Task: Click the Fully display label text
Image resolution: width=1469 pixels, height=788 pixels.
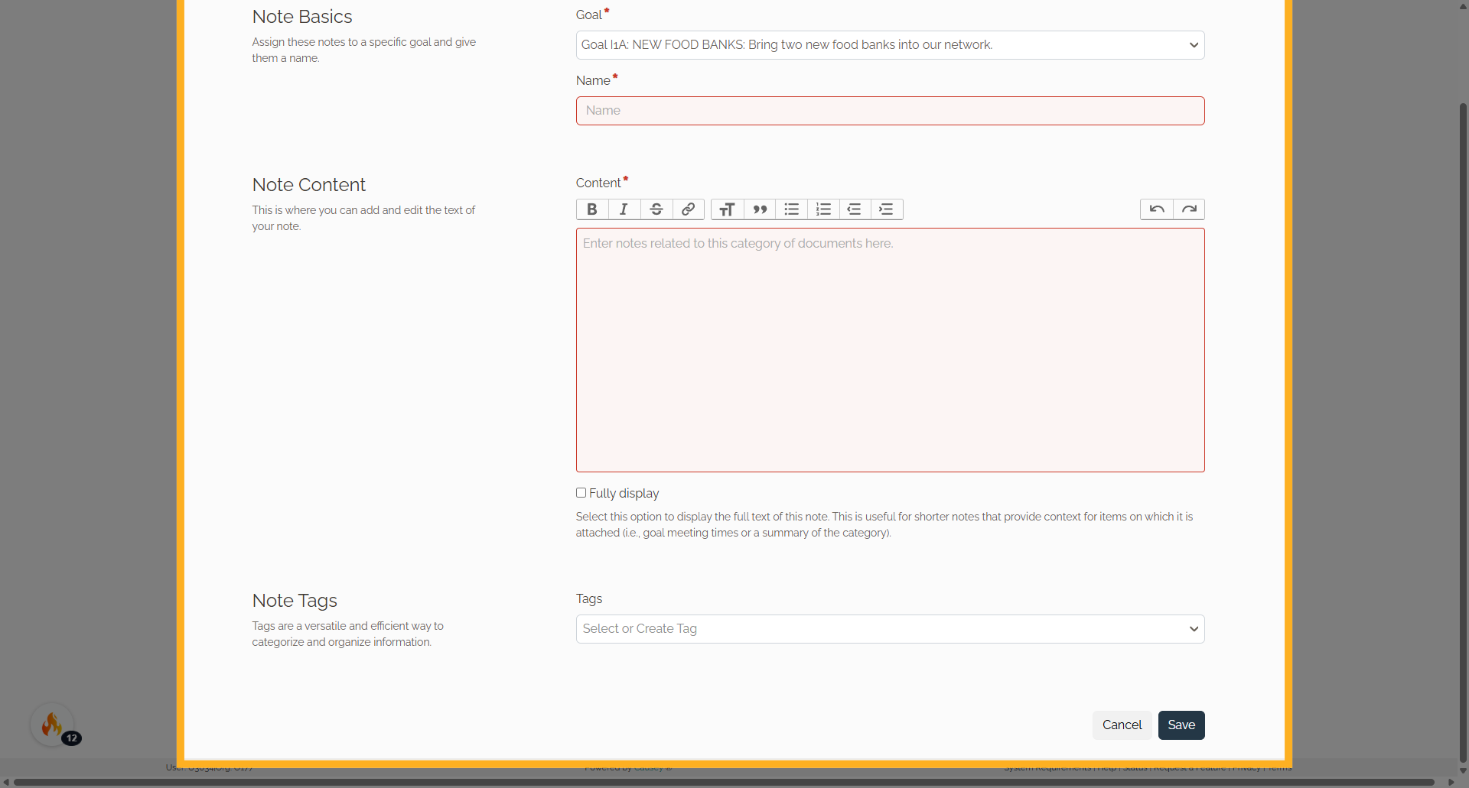Action: [x=624, y=494]
